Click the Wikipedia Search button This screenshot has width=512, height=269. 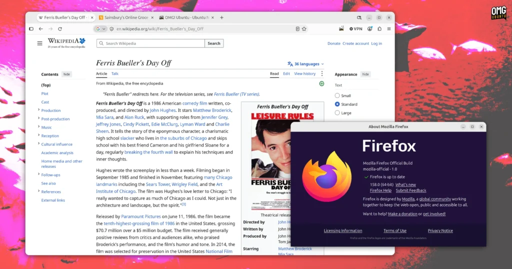pyautogui.click(x=214, y=43)
